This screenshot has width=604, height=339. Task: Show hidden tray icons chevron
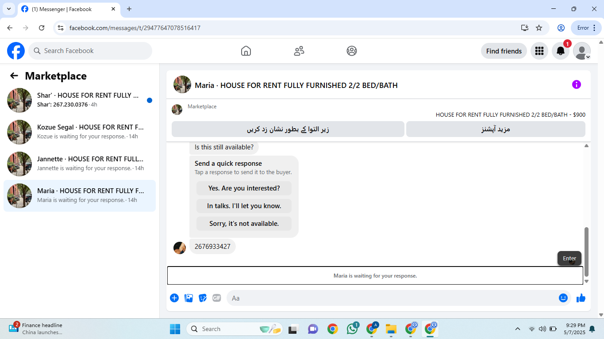[518, 329]
